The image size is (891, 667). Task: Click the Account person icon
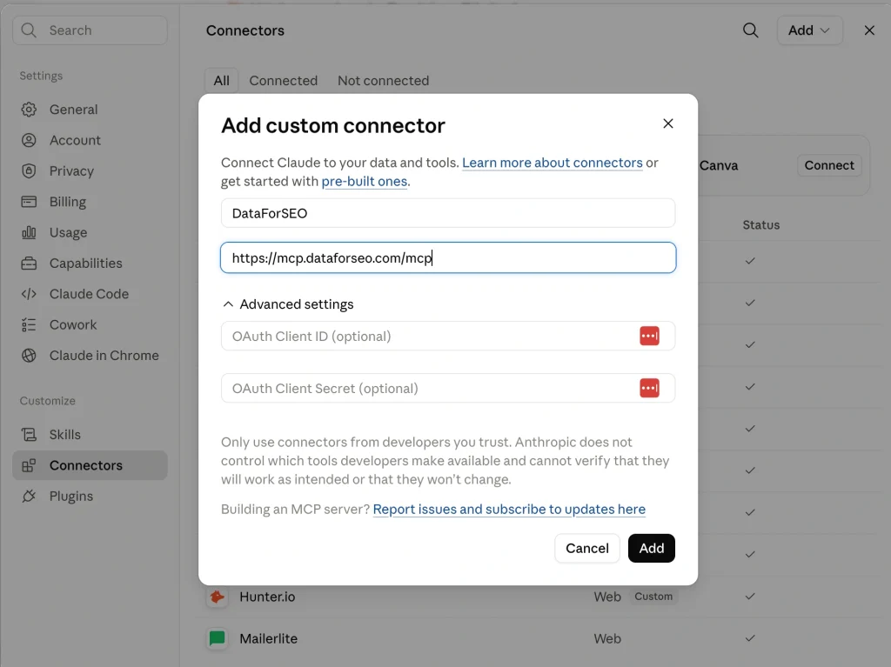[x=29, y=140]
